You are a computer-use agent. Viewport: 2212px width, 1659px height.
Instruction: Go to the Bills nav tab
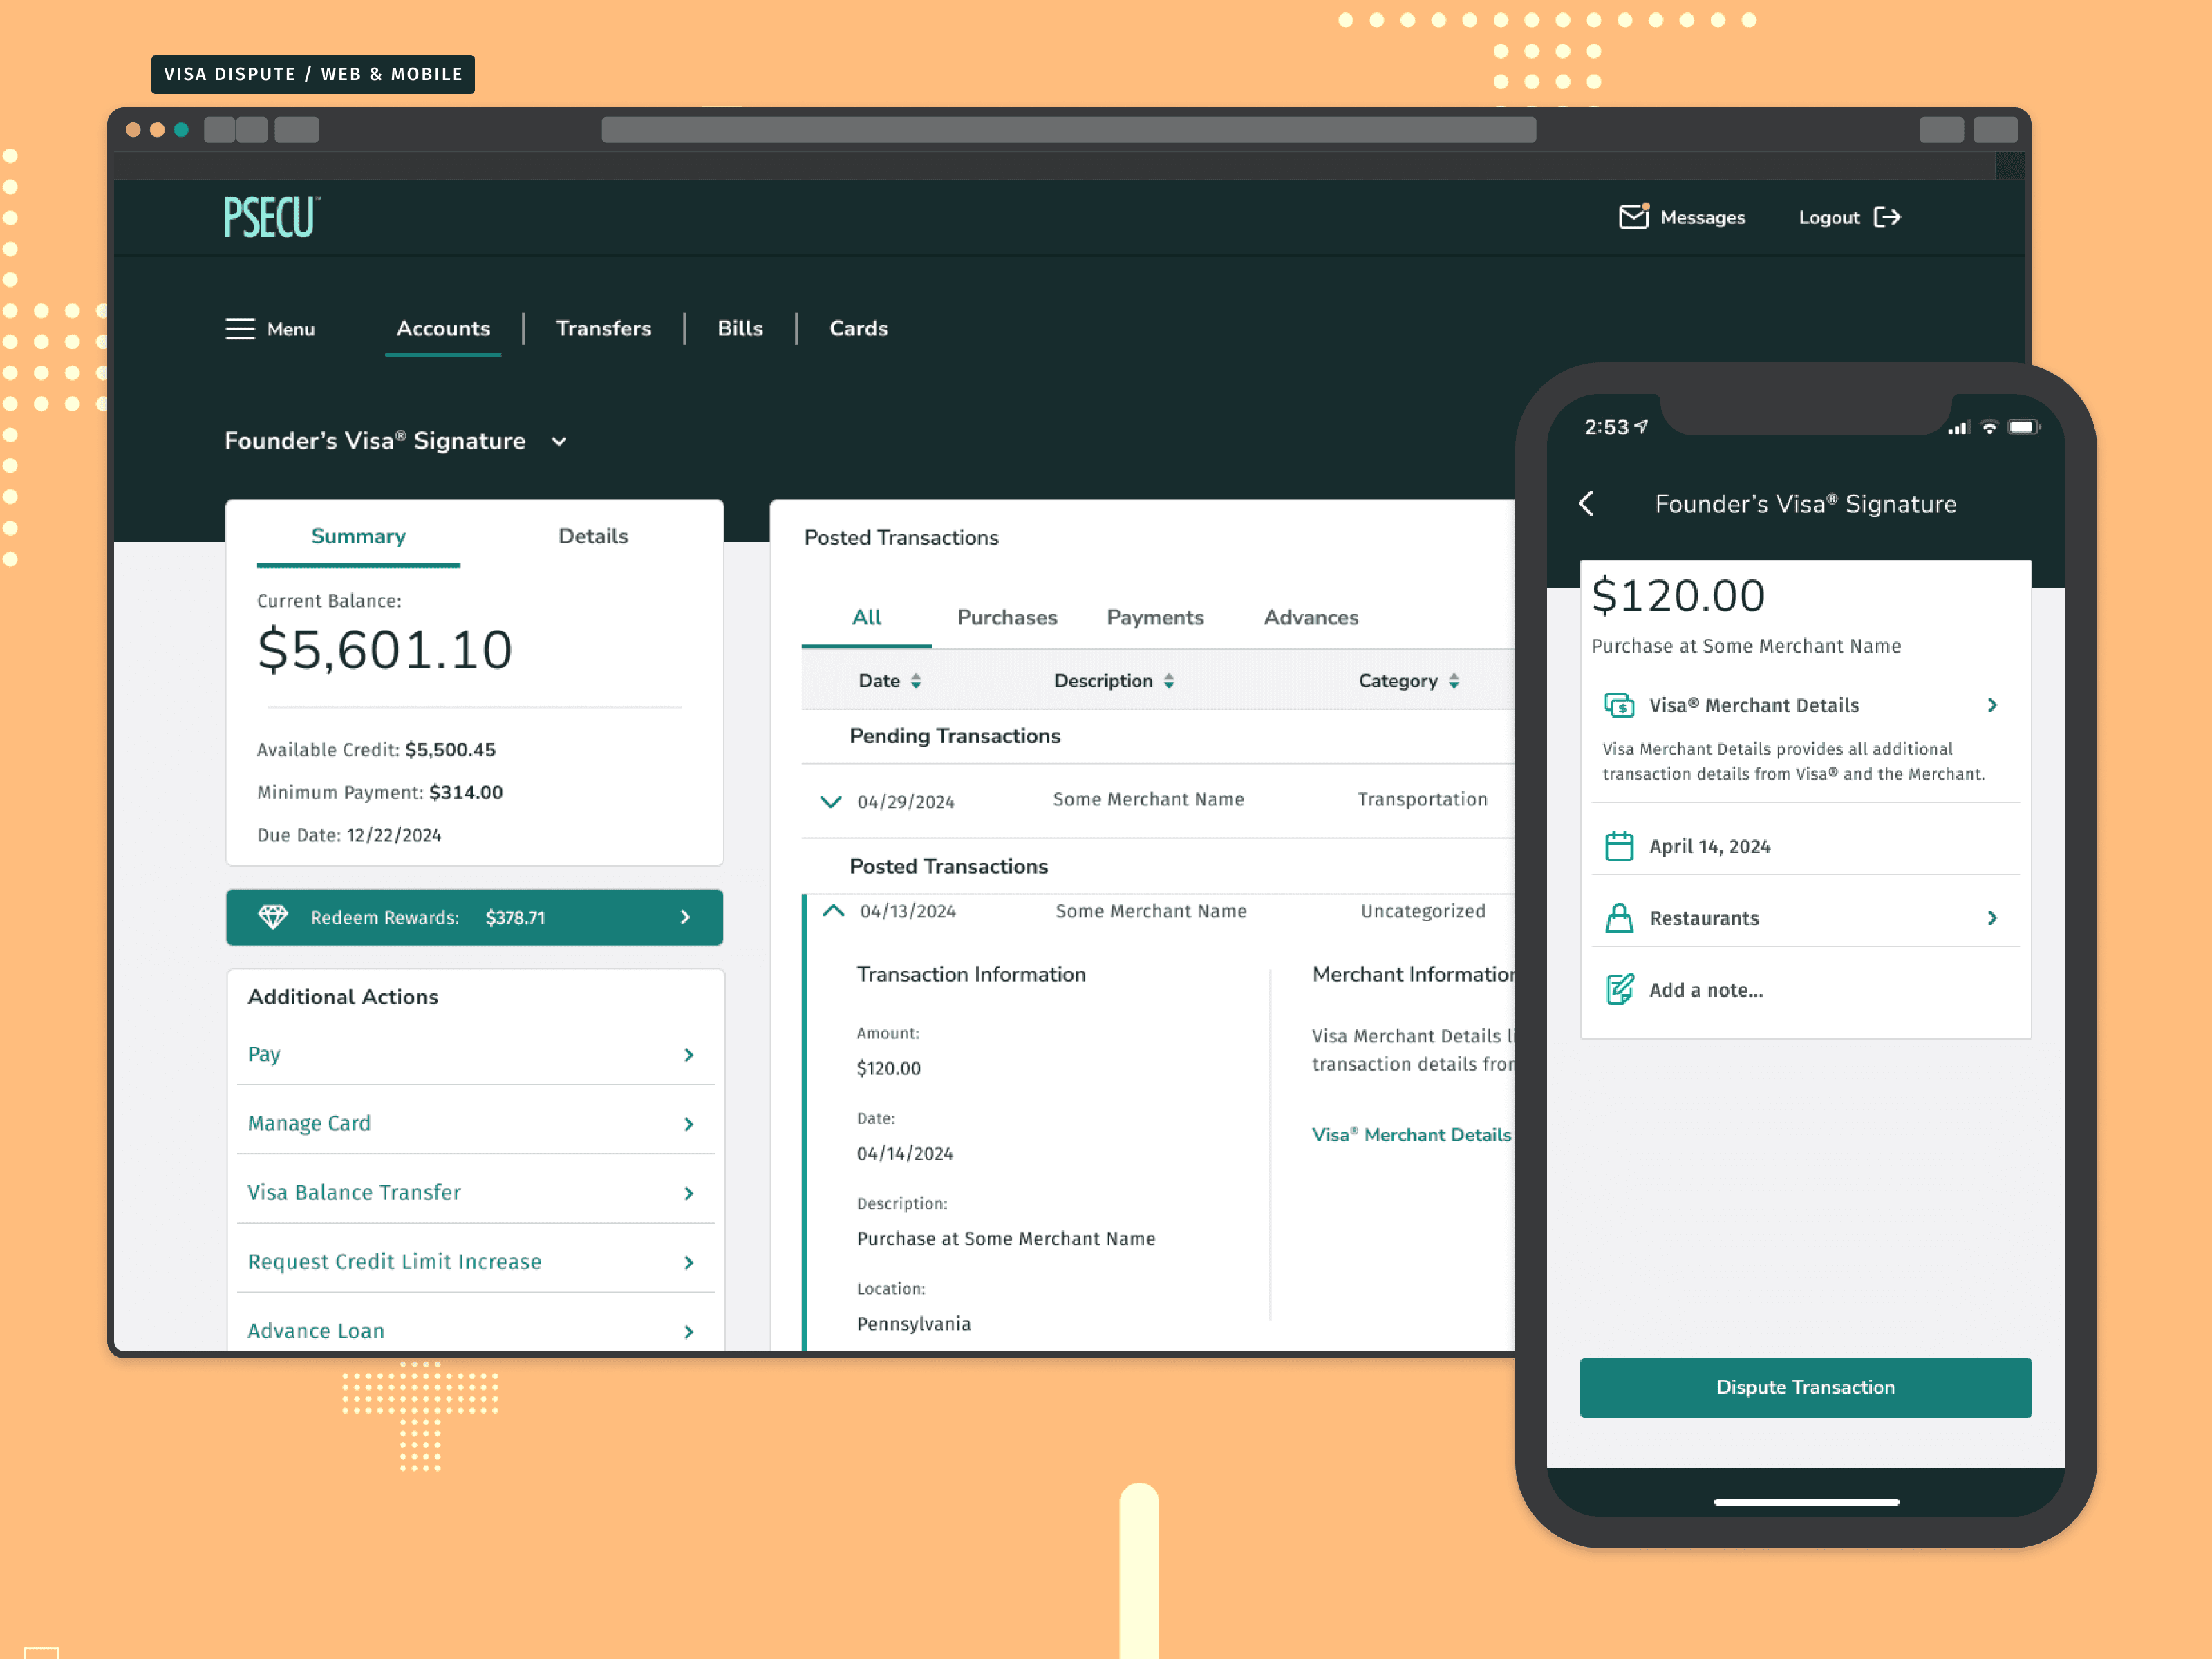740,329
